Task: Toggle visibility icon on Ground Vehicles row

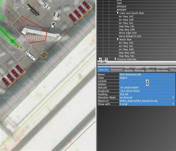Action: pyautogui.click(x=106, y=59)
